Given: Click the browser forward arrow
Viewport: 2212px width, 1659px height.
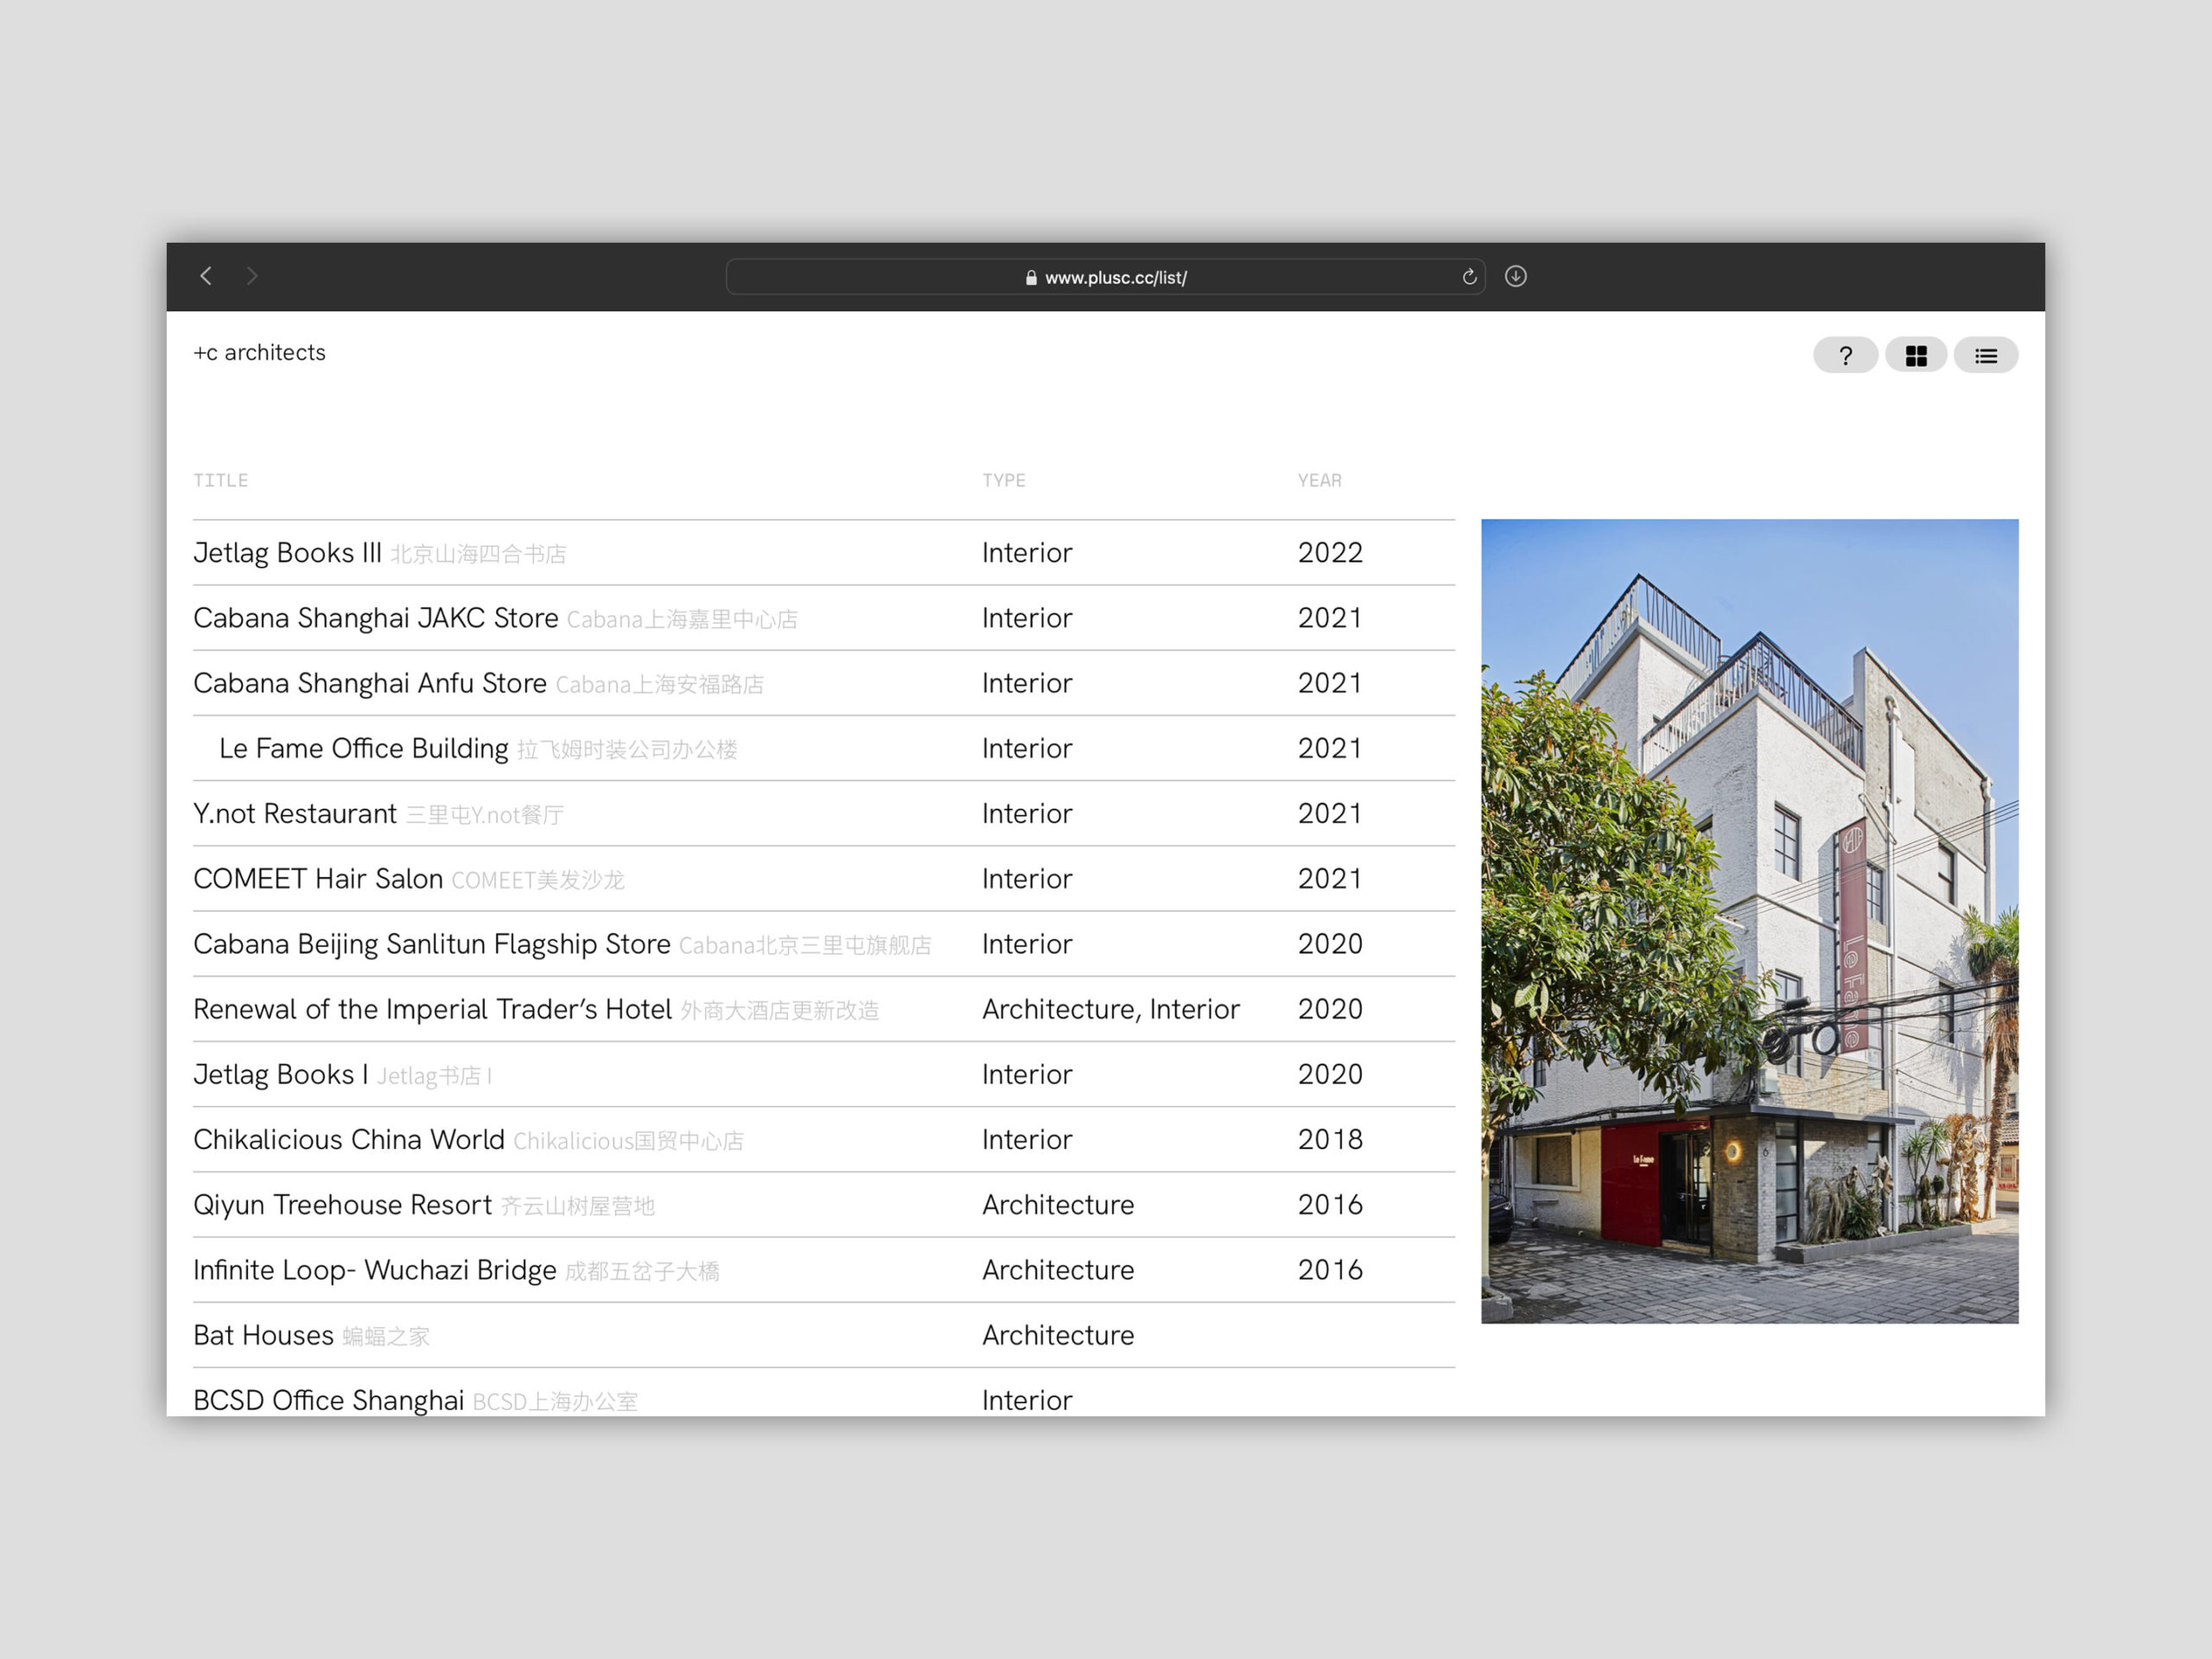Looking at the screenshot, I should pyautogui.click(x=252, y=276).
